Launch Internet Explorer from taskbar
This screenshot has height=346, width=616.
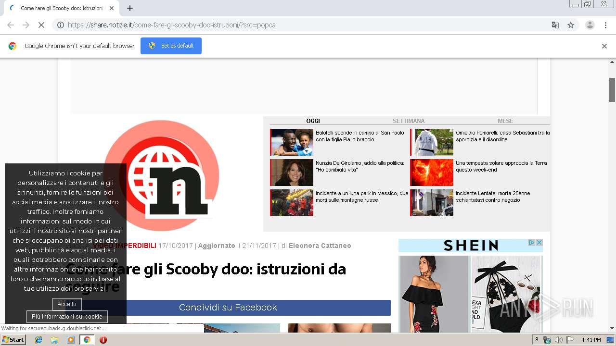pyautogui.click(x=38, y=340)
